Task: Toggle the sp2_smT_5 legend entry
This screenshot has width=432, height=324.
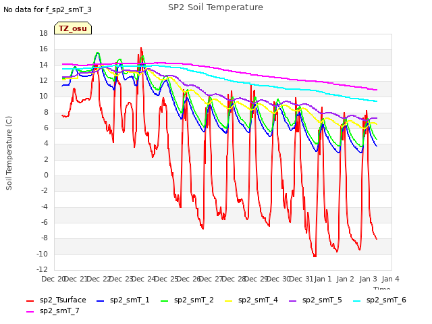Action: click(x=315, y=300)
